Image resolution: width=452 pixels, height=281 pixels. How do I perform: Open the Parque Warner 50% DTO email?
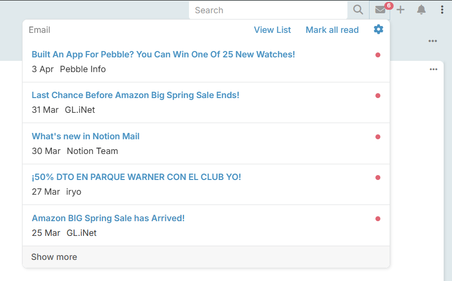tap(136, 177)
